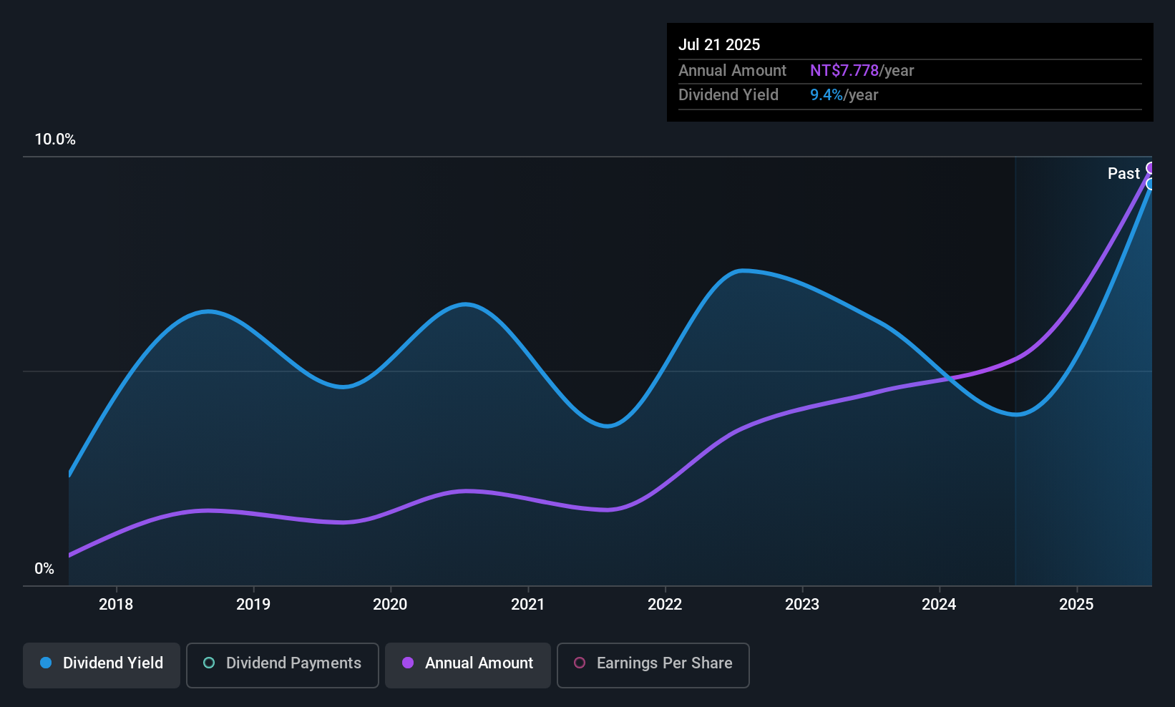Toggle the Earnings Per Share series off

coord(653,663)
